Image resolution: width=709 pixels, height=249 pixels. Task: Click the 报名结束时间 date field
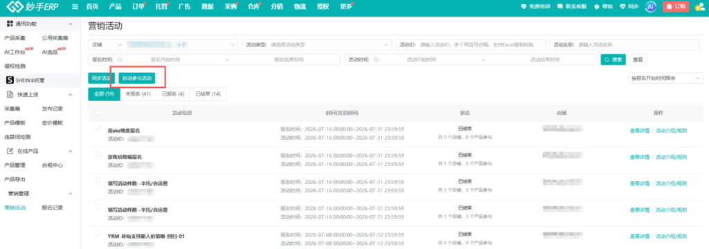click(x=289, y=59)
